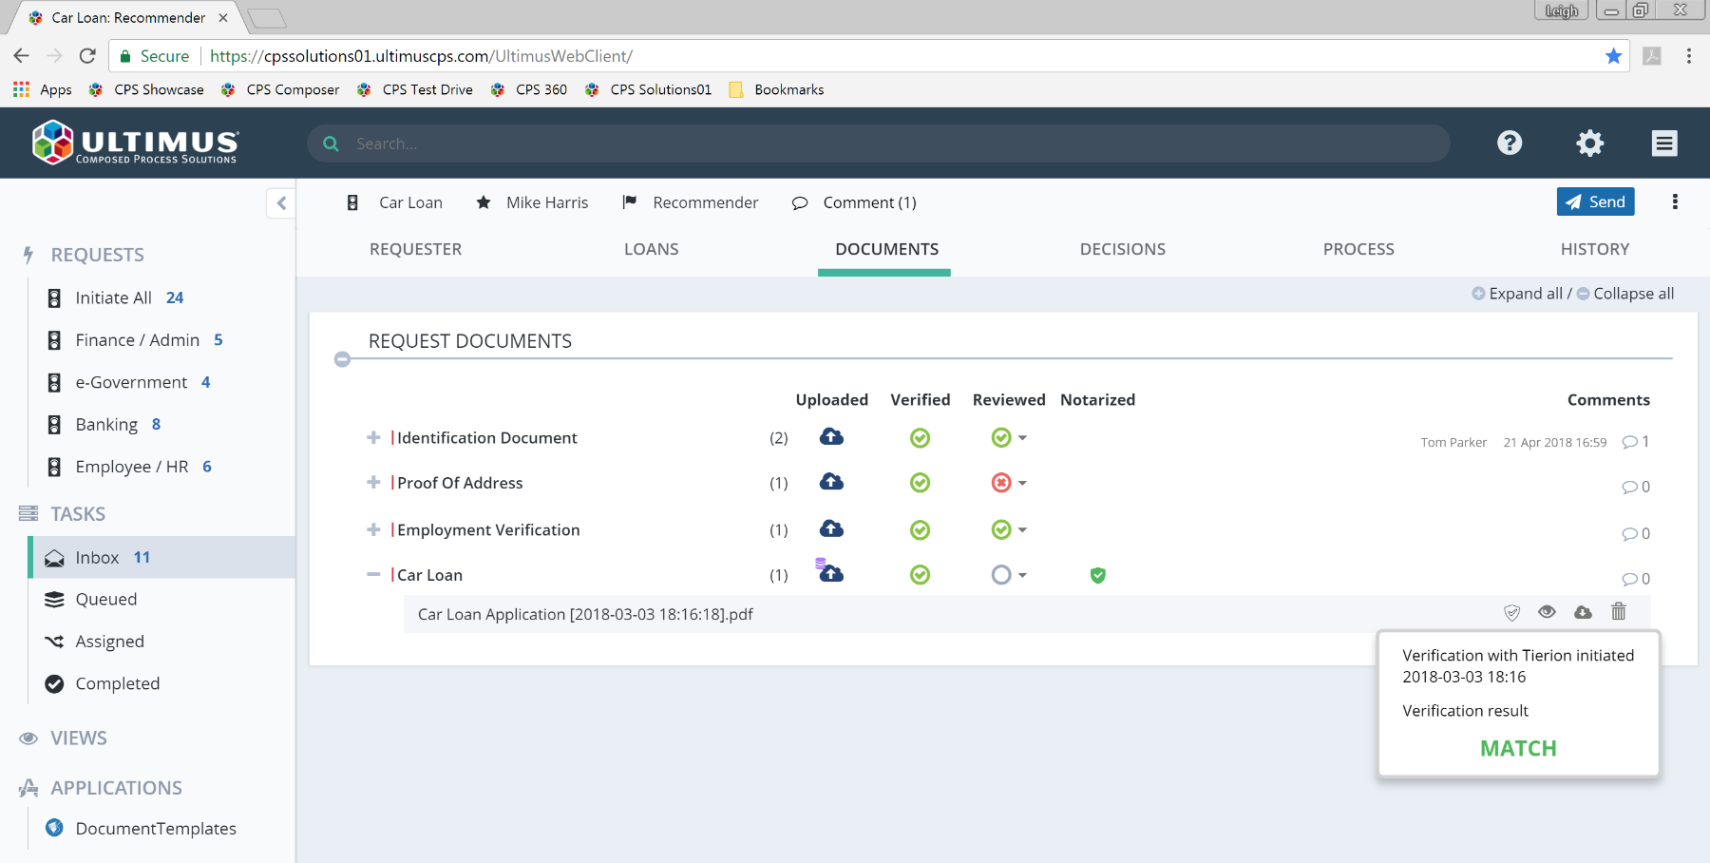Image resolution: width=1710 pixels, height=863 pixels.
Task: Open the shield verification icon for Car Loan Application PDF
Action: tap(1510, 612)
